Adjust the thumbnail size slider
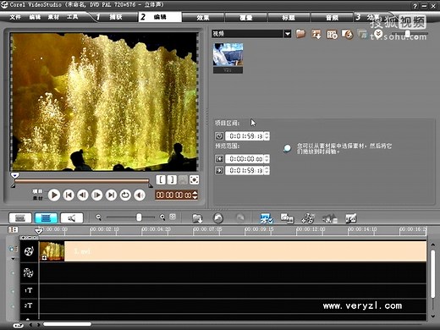The height and width of the screenshot is (330, 440). click(x=408, y=34)
